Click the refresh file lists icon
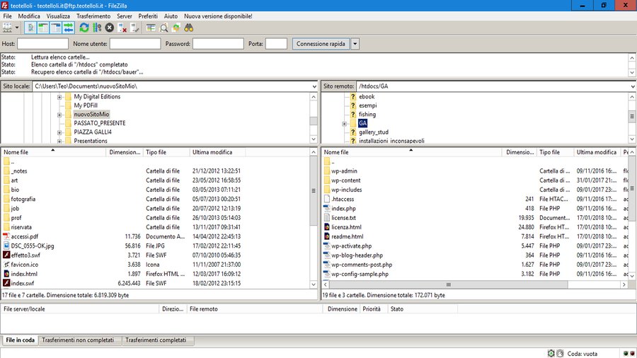The height and width of the screenshot is (358, 637). (x=84, y=28)
